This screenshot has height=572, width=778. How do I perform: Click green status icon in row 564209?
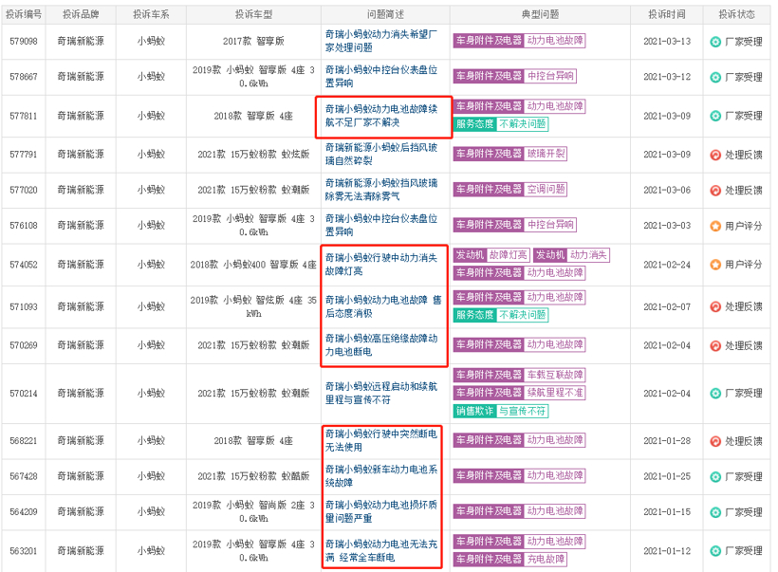pos(715,512)
